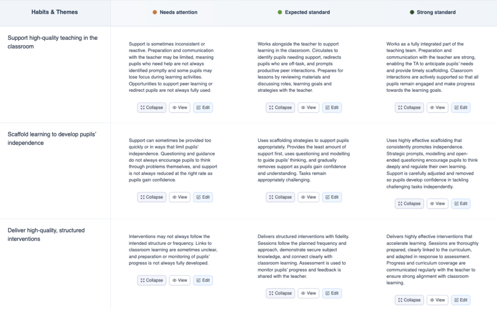Select the Strong standard column header
Screen dimensions: 497x309
(x=436, y=12)
